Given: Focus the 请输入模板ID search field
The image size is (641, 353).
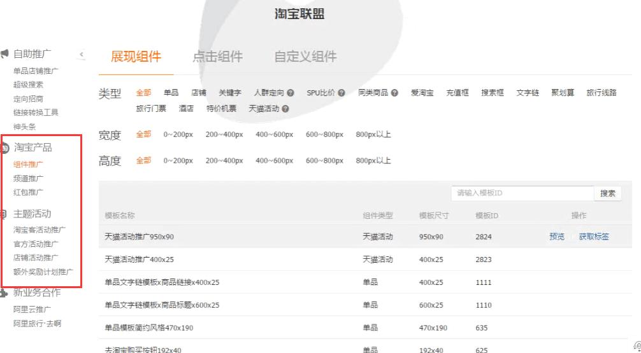Looking at the screenshot, I should pyautogui.click(x=522, y=193).
